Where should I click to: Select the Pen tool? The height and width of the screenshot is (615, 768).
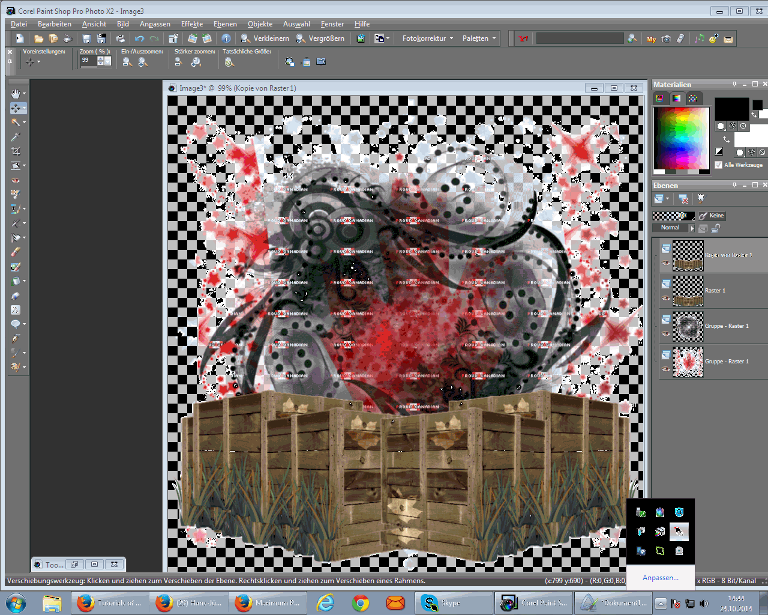[x=16, y=339]
